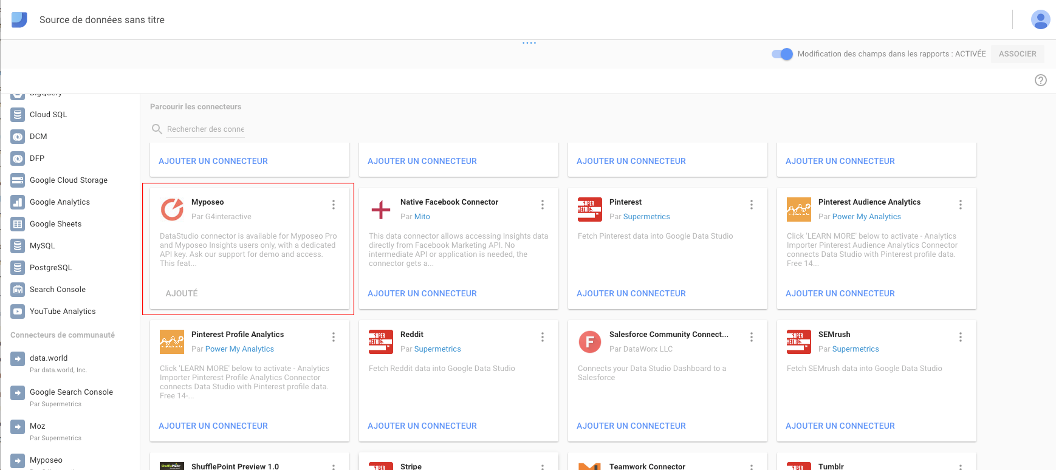This screenshot has height=470, width=1056.
Task: Click the Salesforce Community Connector logo
Action: (x=590, y=342)
